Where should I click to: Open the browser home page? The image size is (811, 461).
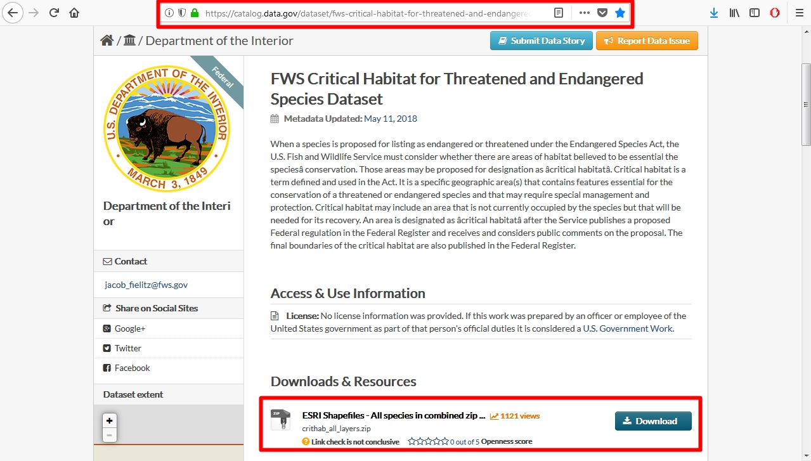pyautogui.click(x=74, y=13)
